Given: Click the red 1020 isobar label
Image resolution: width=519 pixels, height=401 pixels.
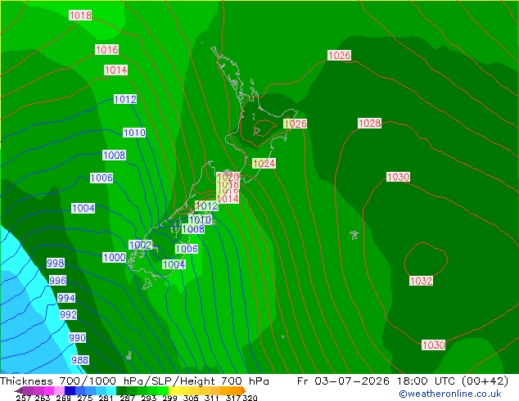Looking at the screenshot, I should (228, 176).
